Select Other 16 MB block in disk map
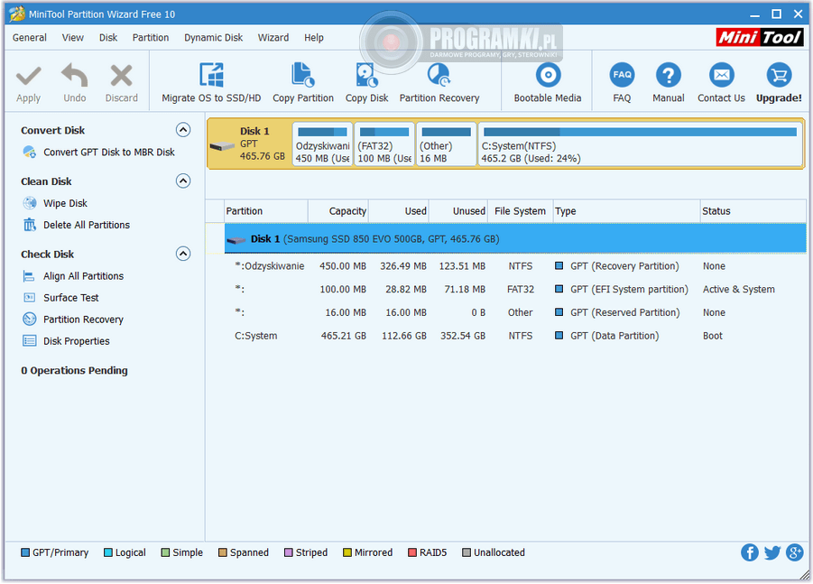This screenshot has width=813, height=584. click(446, 144)
